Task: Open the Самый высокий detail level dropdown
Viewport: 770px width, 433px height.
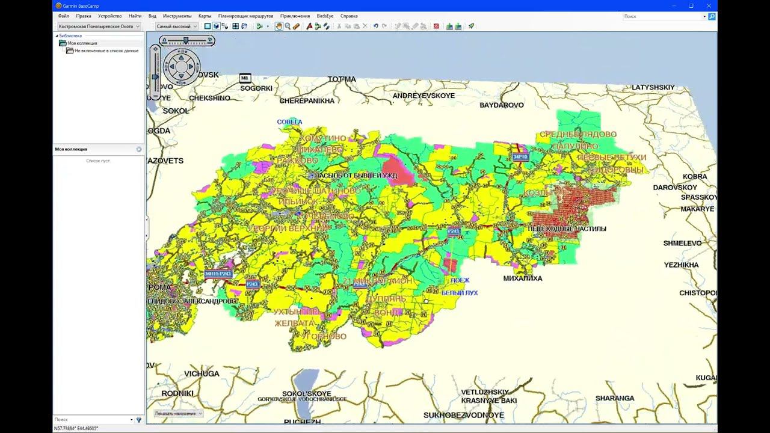Action: coord(176,26)
